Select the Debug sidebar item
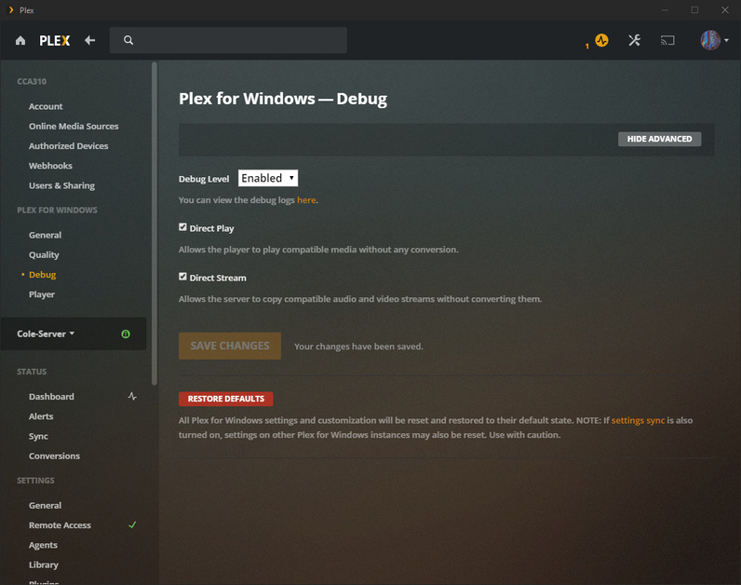The width and height of the screenshot is (741, 585). pos(42,275)
